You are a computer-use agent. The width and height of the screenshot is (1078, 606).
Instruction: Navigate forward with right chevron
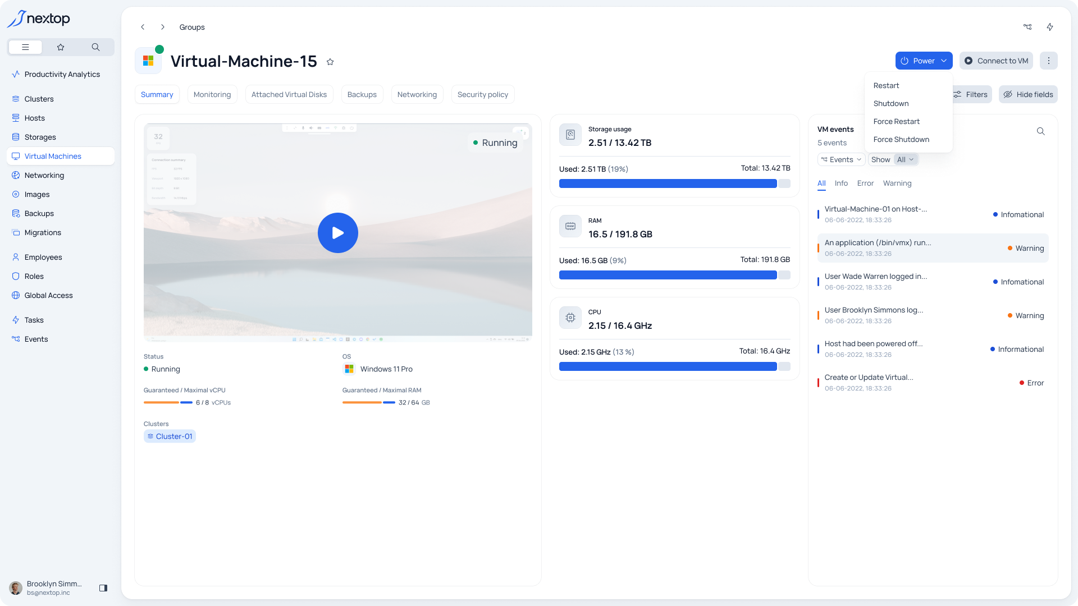pyautogui.click(x=163, y=27)
